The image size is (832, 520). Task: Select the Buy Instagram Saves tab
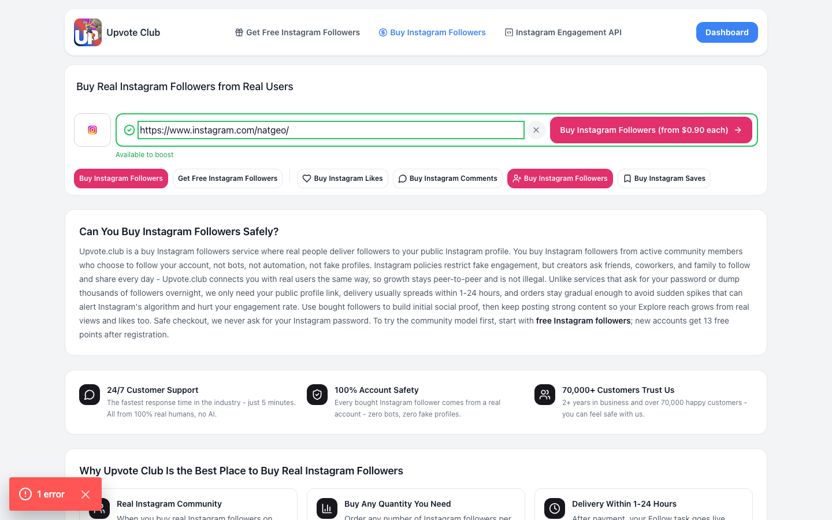[x=664, y=179]
